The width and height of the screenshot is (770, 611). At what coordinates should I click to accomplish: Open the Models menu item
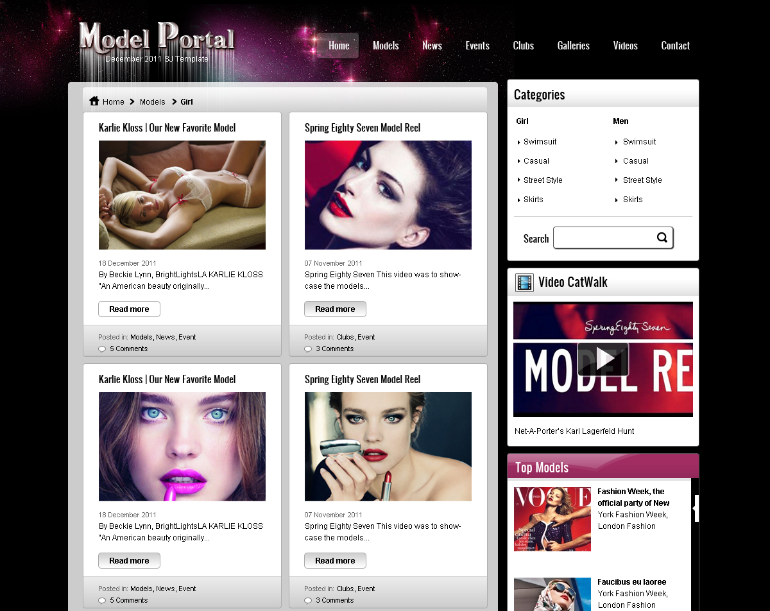point(386,46)
